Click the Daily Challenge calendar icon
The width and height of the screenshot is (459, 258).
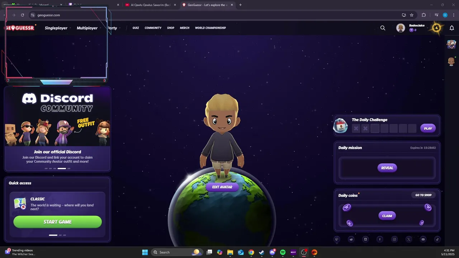340,126
